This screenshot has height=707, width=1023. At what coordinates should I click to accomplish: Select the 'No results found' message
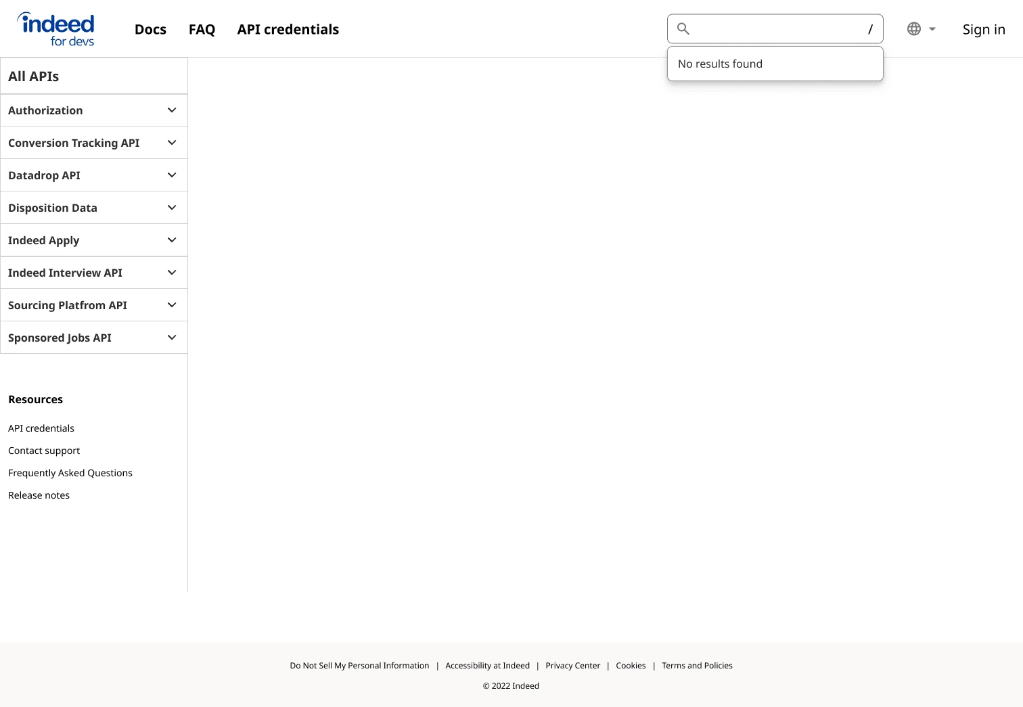tap(720, 64)
